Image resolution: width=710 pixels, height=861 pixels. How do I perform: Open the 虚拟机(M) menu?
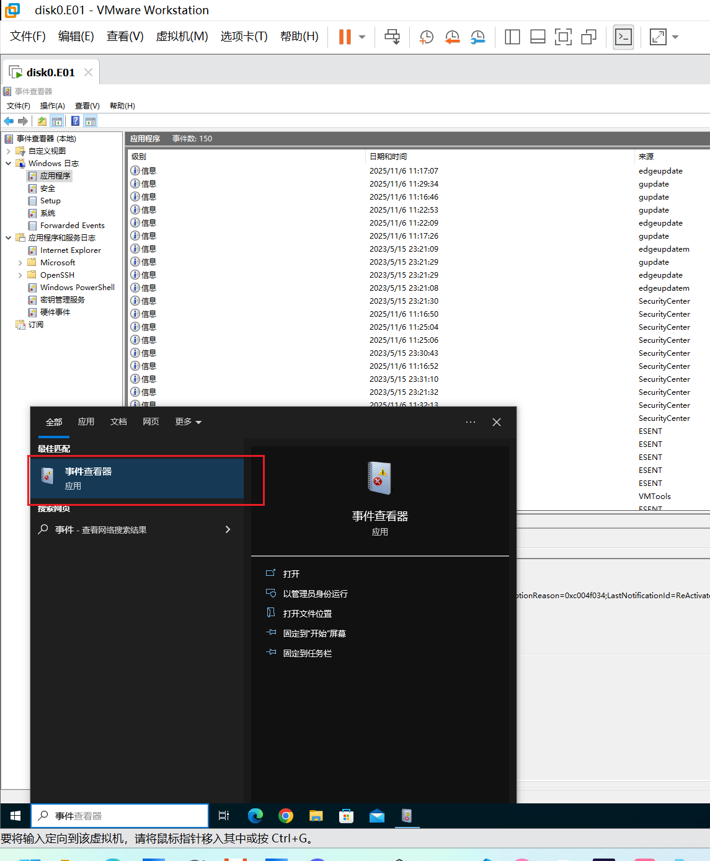pos(182,37)
